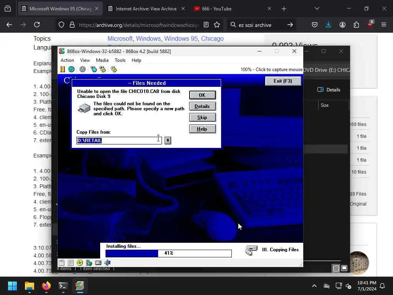Click the gray ACPI shutdown power icon
The width and height of the screenshot is (393, 295).
click(83, 69)
